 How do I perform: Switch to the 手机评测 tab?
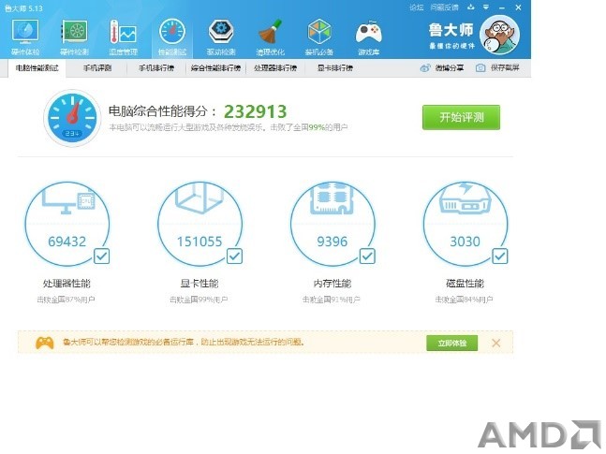tap(97, 68)
